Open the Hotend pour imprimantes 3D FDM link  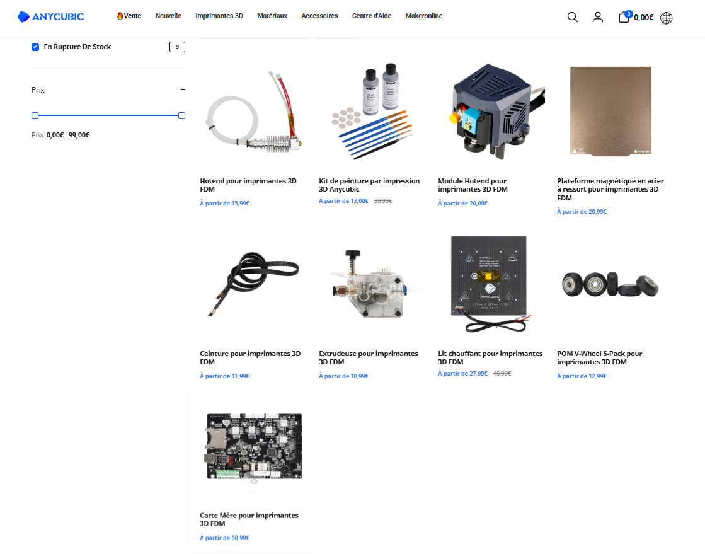pyautogui.click(x=248, y=185)
